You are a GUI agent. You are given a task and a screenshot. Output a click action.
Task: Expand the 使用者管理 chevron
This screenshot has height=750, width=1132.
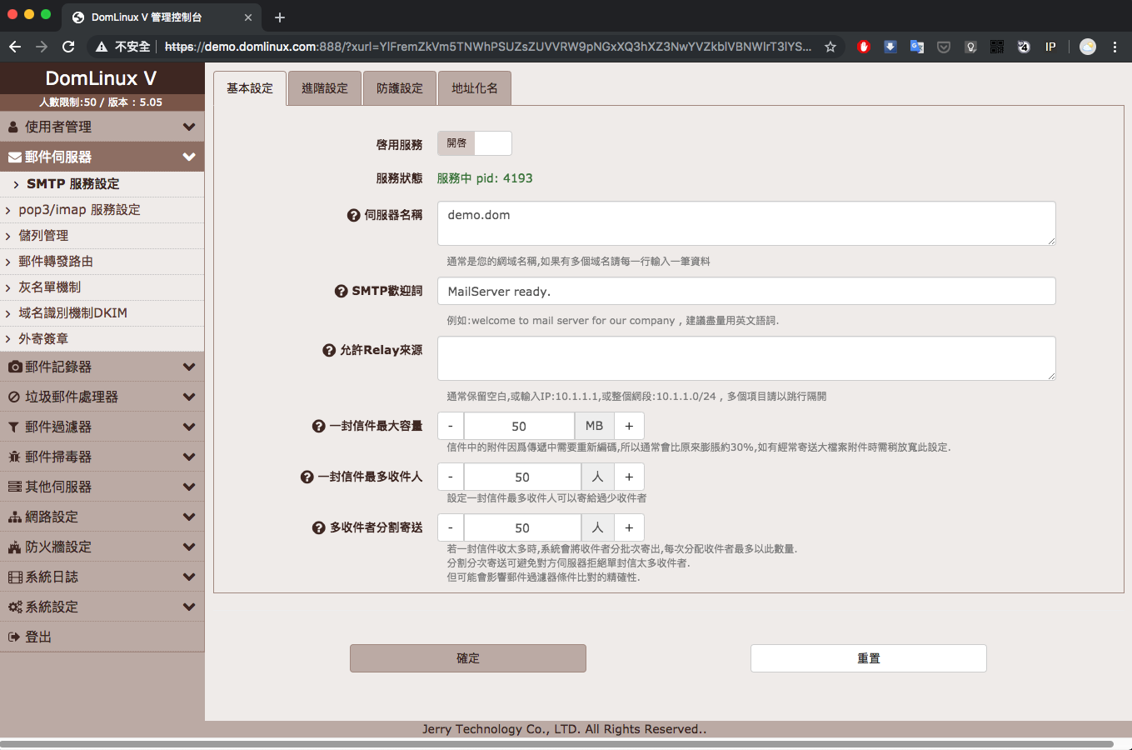(189, 127)
